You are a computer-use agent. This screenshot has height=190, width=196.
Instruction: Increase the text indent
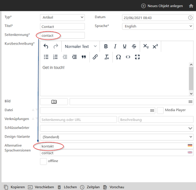coord(74,57)
